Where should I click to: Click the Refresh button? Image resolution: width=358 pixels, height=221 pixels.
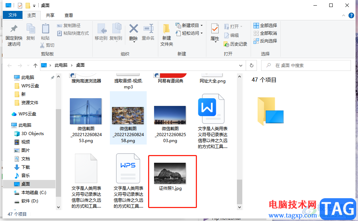click(251, 66)
